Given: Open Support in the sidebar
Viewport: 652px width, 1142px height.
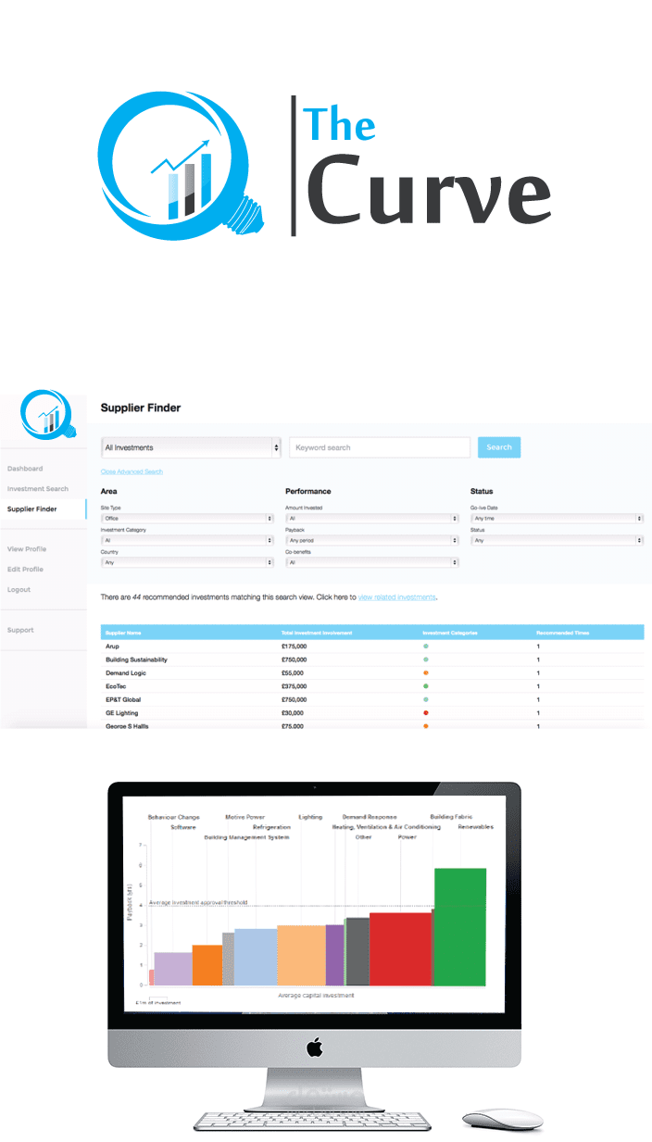Looking at the screenshot, I should 20,630.
